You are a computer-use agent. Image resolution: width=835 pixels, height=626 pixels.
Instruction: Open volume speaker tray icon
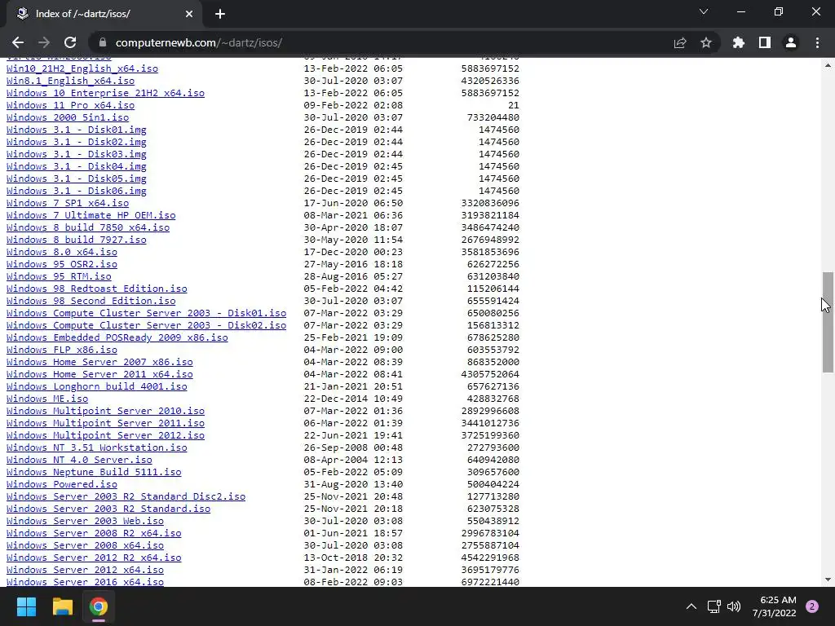point(735,606)
